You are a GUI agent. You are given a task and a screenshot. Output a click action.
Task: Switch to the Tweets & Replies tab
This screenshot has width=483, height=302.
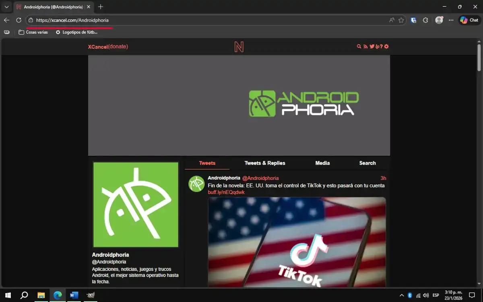pos(265,163)
